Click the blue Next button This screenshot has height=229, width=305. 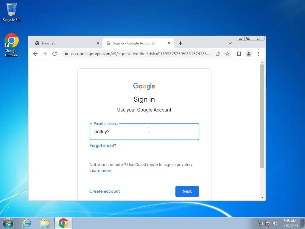(187, 191)
